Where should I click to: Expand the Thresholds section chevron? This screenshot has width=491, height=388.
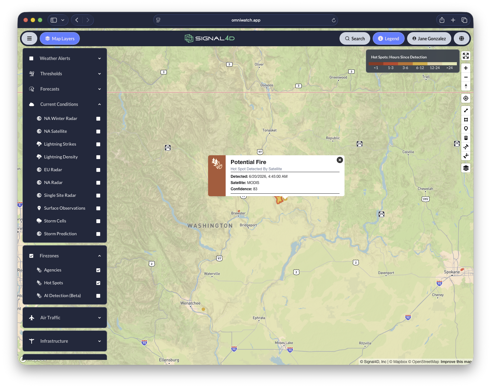coord(100,74)
